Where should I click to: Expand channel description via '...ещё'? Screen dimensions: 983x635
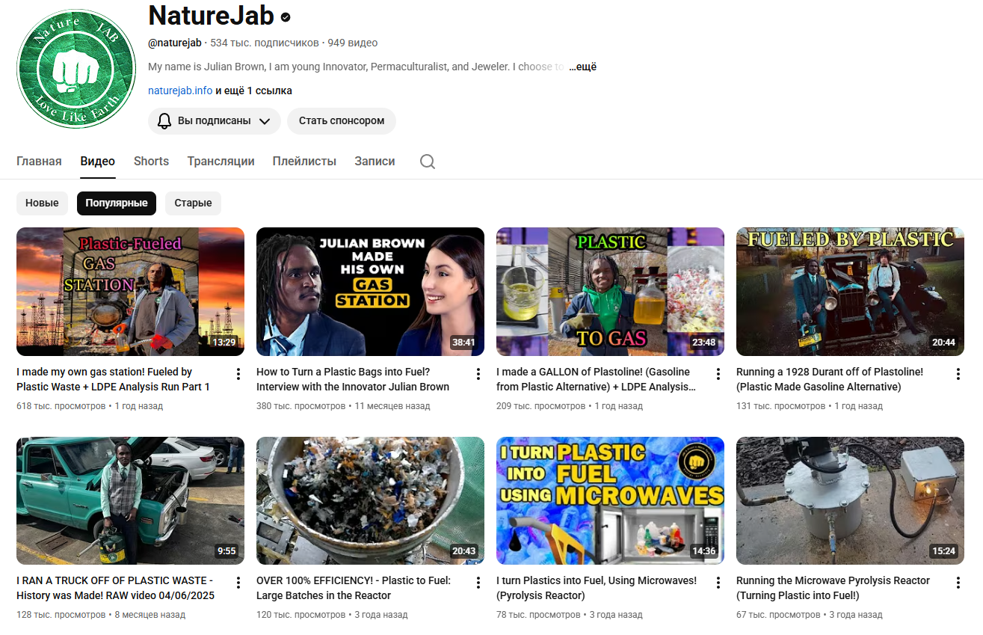click(x=582, y=67)
